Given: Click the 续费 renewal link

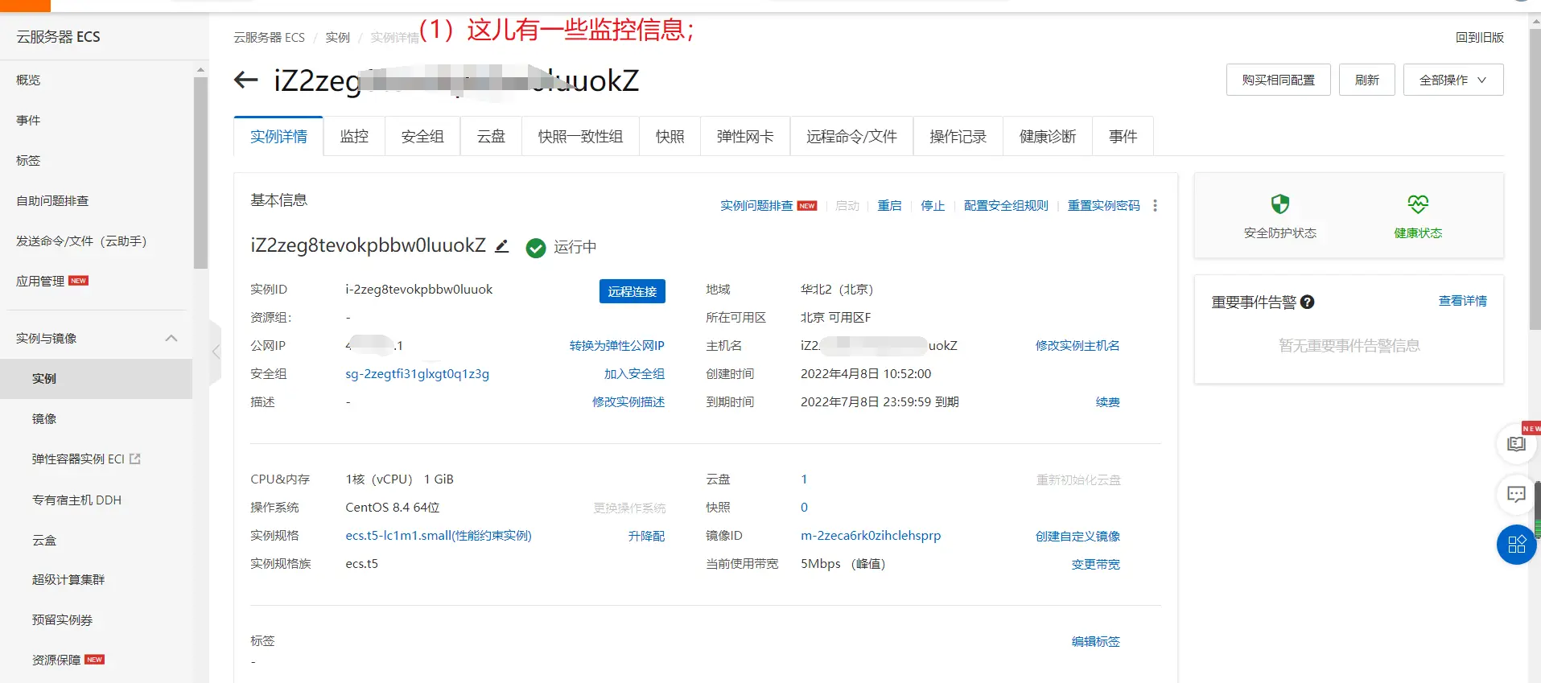Looking at the screenshot, I should [1107, 402].
